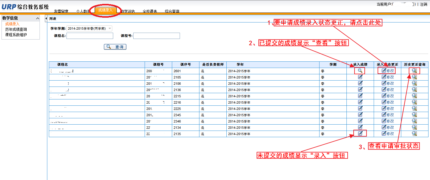Click 修改 in the row for course 2345
The image size is (430, 180).
pos(387,115)
